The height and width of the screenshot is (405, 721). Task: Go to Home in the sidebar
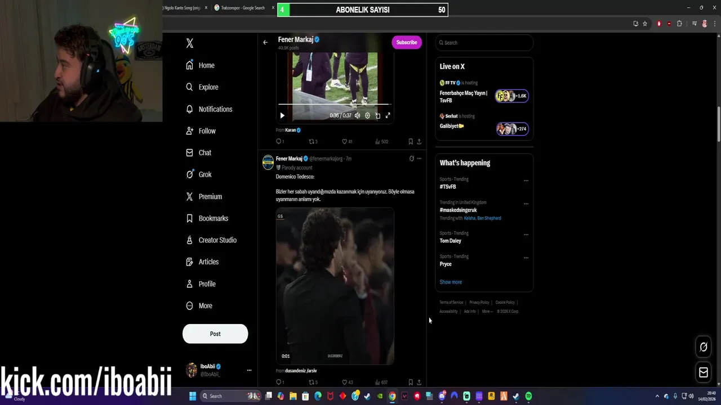201,65
